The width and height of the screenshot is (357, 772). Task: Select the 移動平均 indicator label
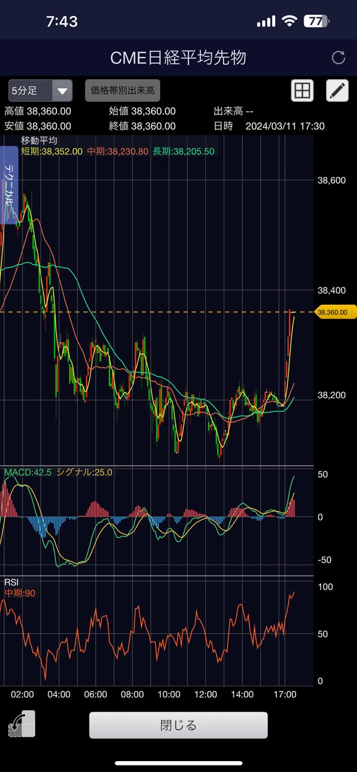[39, 140]
